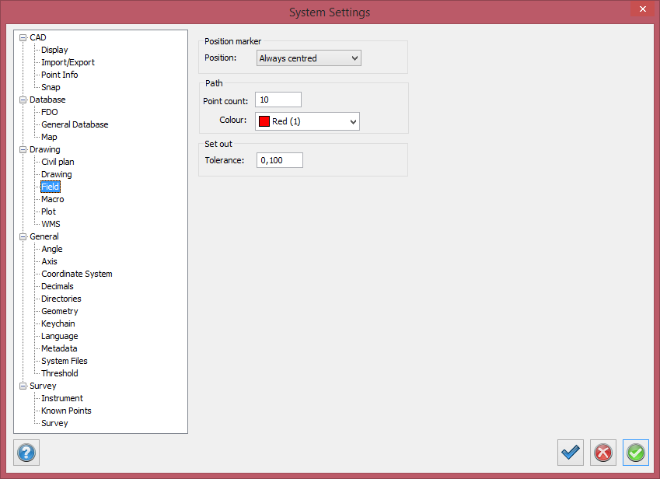Screen dimensions: 660x479
Task: Collapse the CAD tree node
Action: pyautogui.click(x=23, y=37)
